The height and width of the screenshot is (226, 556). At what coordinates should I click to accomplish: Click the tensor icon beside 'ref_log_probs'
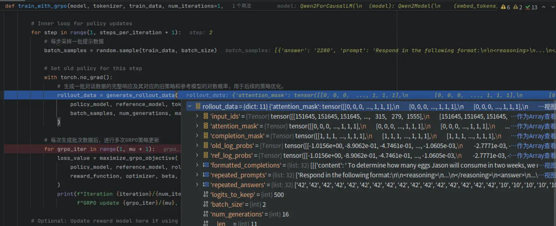click(206, 155)
